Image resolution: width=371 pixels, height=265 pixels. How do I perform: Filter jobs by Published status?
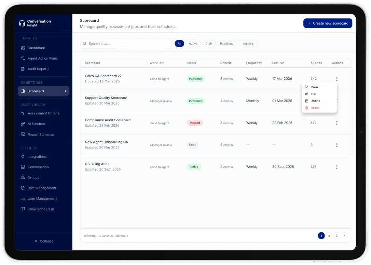click(227, 44)
